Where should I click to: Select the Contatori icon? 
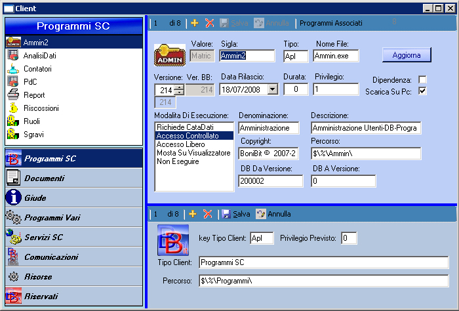click(13, 68)
